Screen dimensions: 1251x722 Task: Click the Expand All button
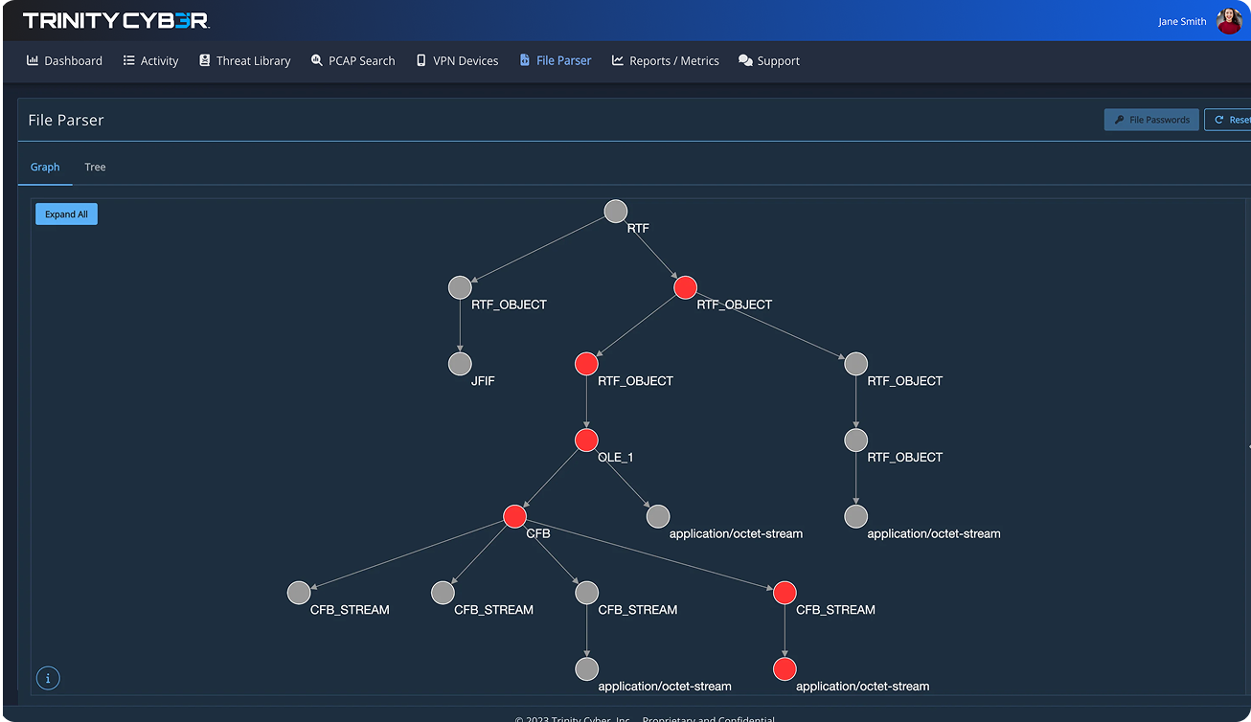(x=66, y=214)
